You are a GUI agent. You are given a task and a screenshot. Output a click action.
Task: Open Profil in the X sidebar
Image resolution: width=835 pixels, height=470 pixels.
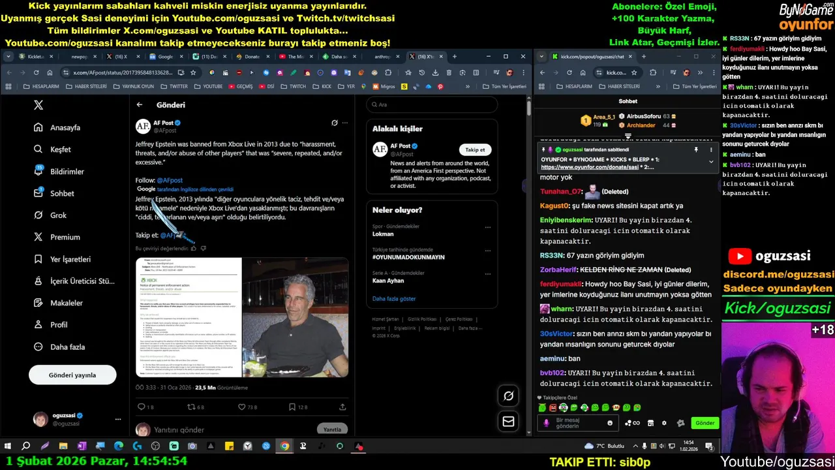pyautogui.click(x=50, y=324)
